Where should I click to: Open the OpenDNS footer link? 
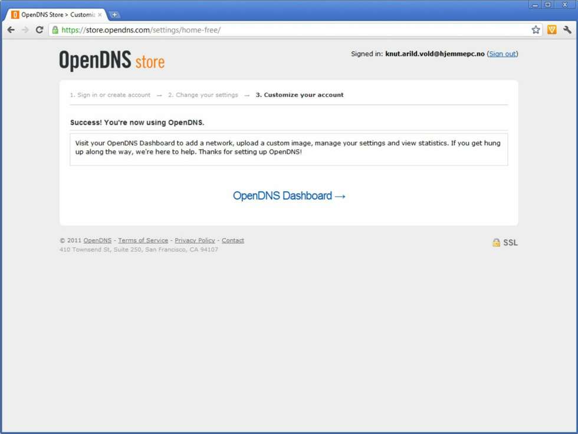pos(97,240)
